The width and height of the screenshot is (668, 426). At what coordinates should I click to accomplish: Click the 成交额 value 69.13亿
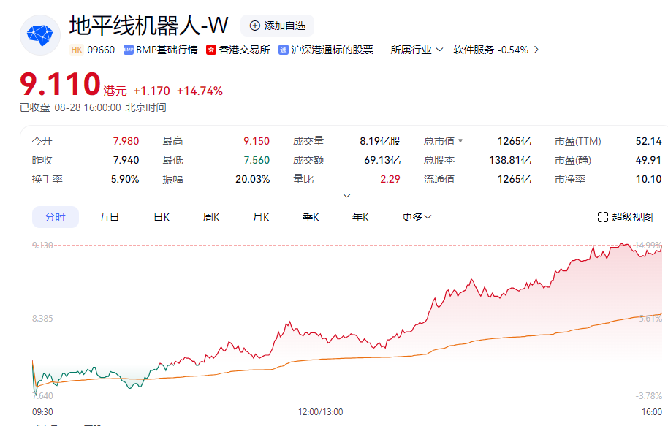[382, 160]
